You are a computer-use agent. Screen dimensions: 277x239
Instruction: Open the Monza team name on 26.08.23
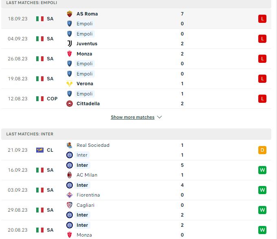(84, 54)
